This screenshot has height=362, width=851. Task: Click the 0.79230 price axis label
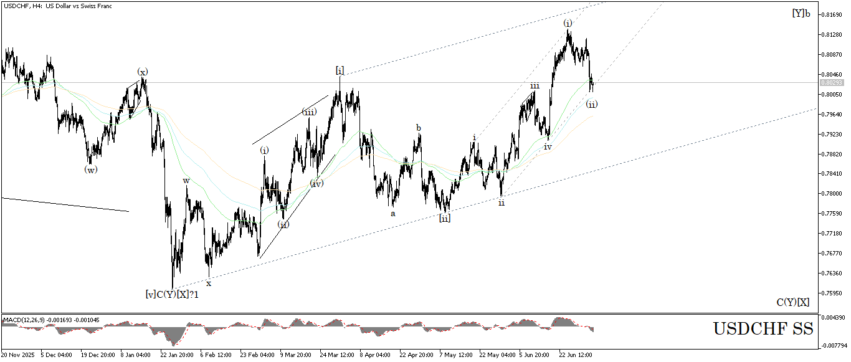[x=832, y=134]
